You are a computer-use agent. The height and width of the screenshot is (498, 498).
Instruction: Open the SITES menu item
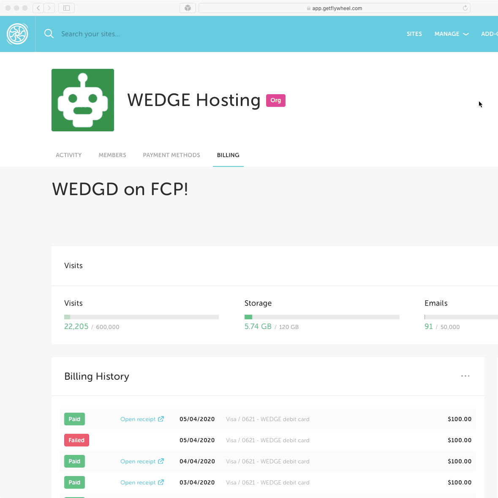tap(414, 34)
